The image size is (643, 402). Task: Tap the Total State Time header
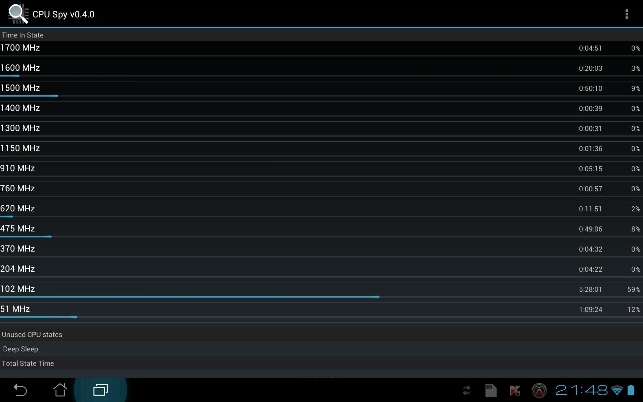pyautogui.click(x=28, y=363)
